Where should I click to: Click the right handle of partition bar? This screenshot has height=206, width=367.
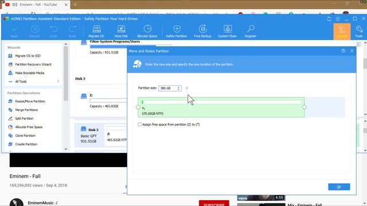304,107
